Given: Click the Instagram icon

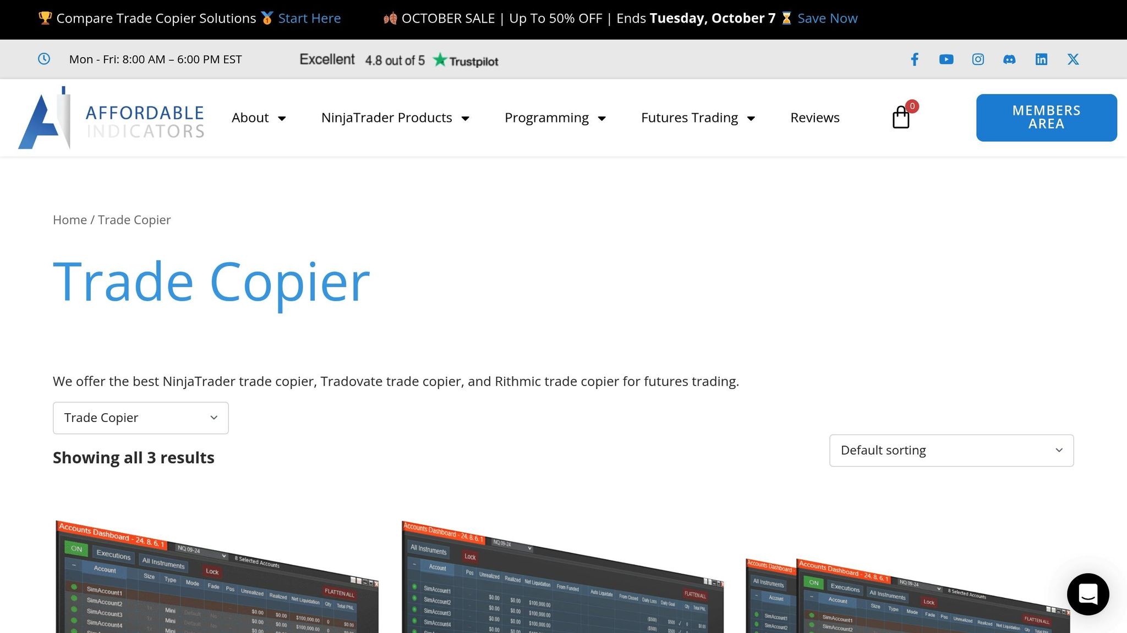Looking at the screenshot, I should [978, 59].
